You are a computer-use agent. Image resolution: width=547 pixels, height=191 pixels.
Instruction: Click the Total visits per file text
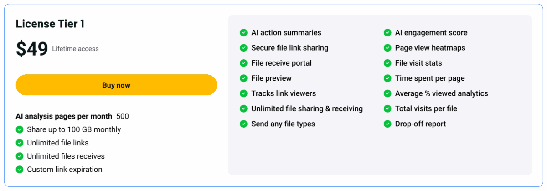(426, 108)
